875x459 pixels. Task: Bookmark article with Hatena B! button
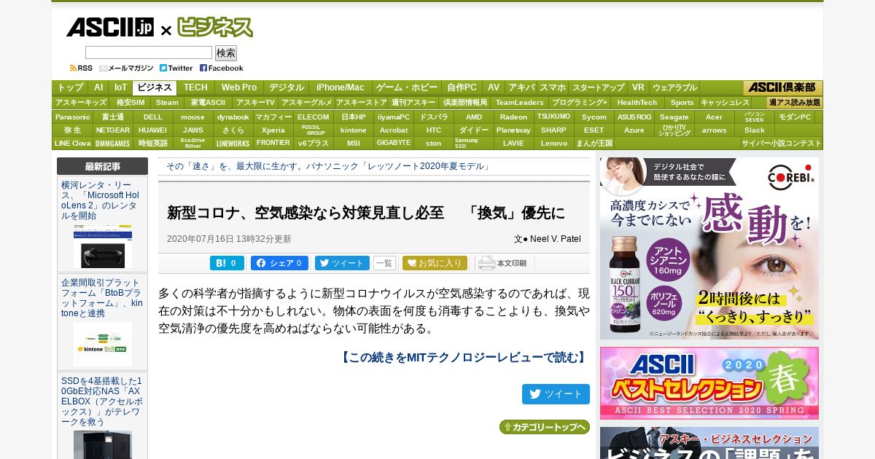click(x=227, y=263)
